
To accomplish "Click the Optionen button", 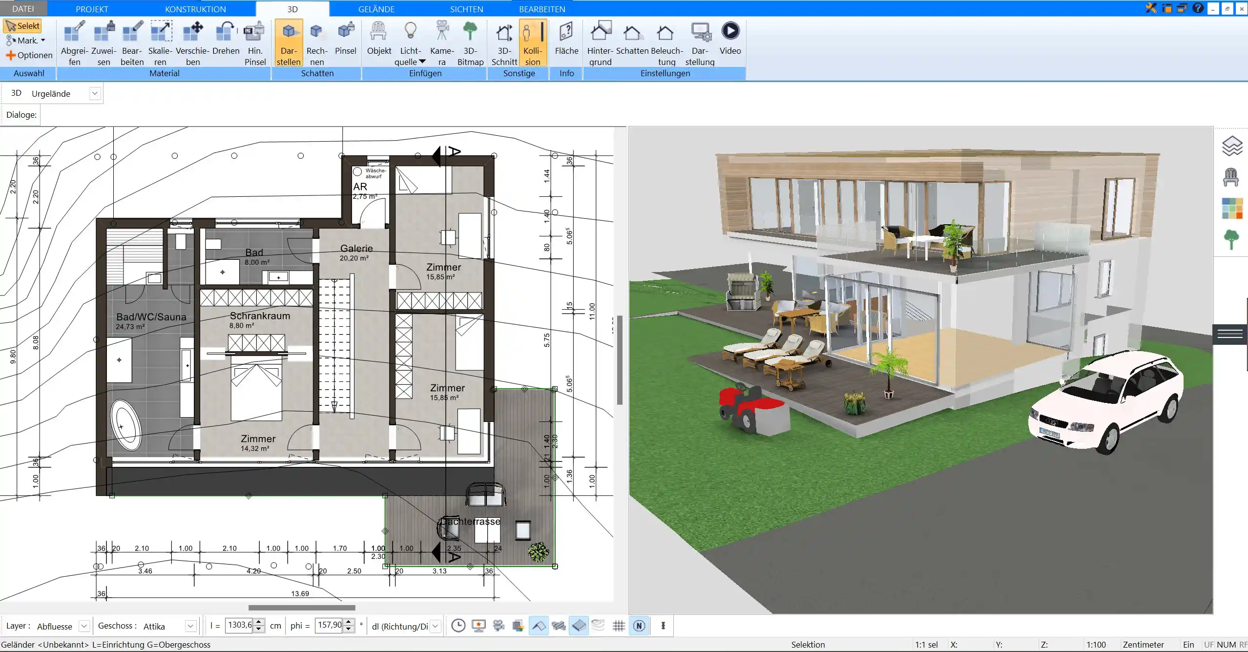I will 29,55.
